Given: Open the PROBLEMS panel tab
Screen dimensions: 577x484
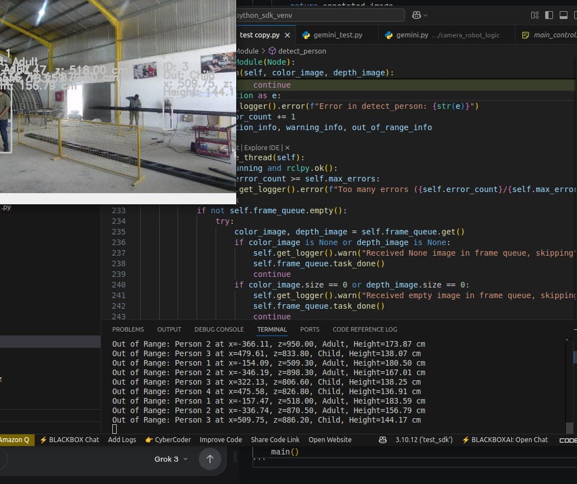Looking at the screenshot, I should pos(128,329).
